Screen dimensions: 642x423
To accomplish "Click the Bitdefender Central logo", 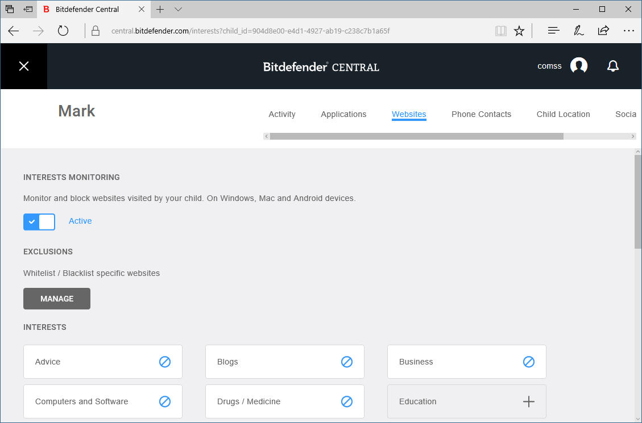I will tap(321, 66).
